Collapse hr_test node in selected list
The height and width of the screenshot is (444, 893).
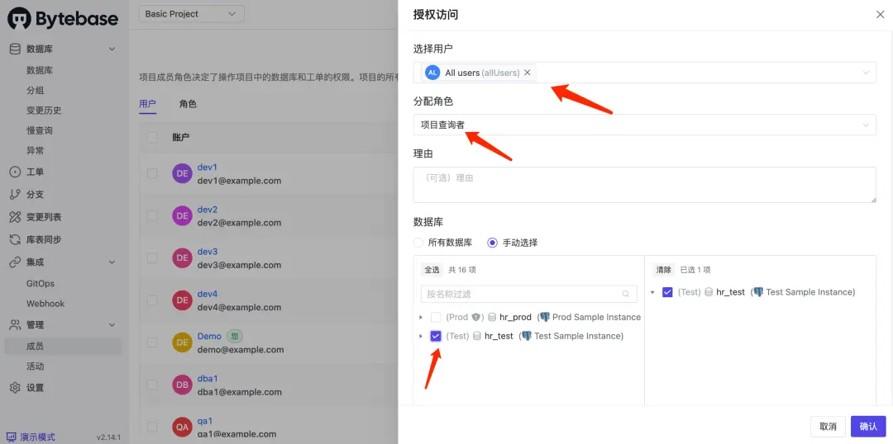(x=652, y=292)
